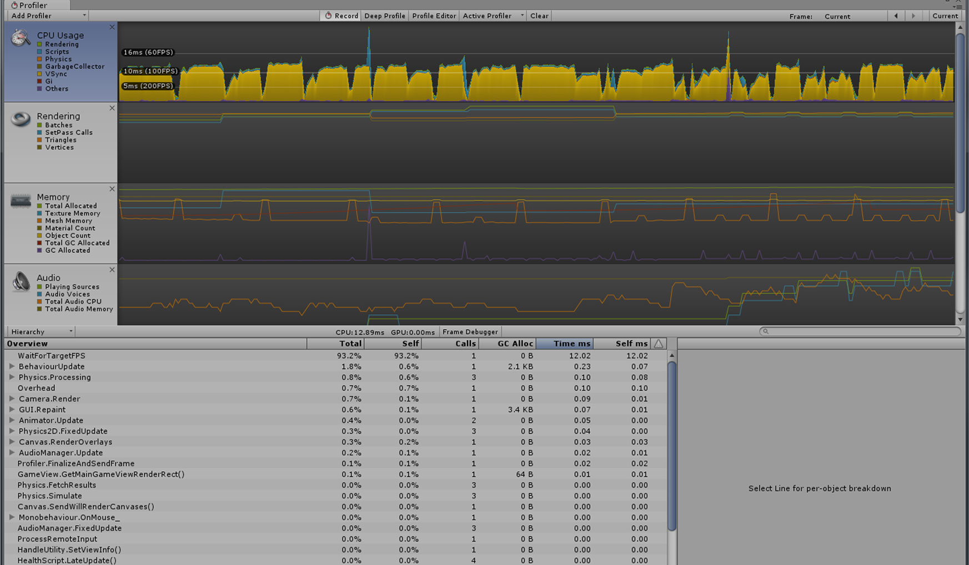Step to previous frame with arrow icon
Screen dimensions: 969x565
coord(896,16)
